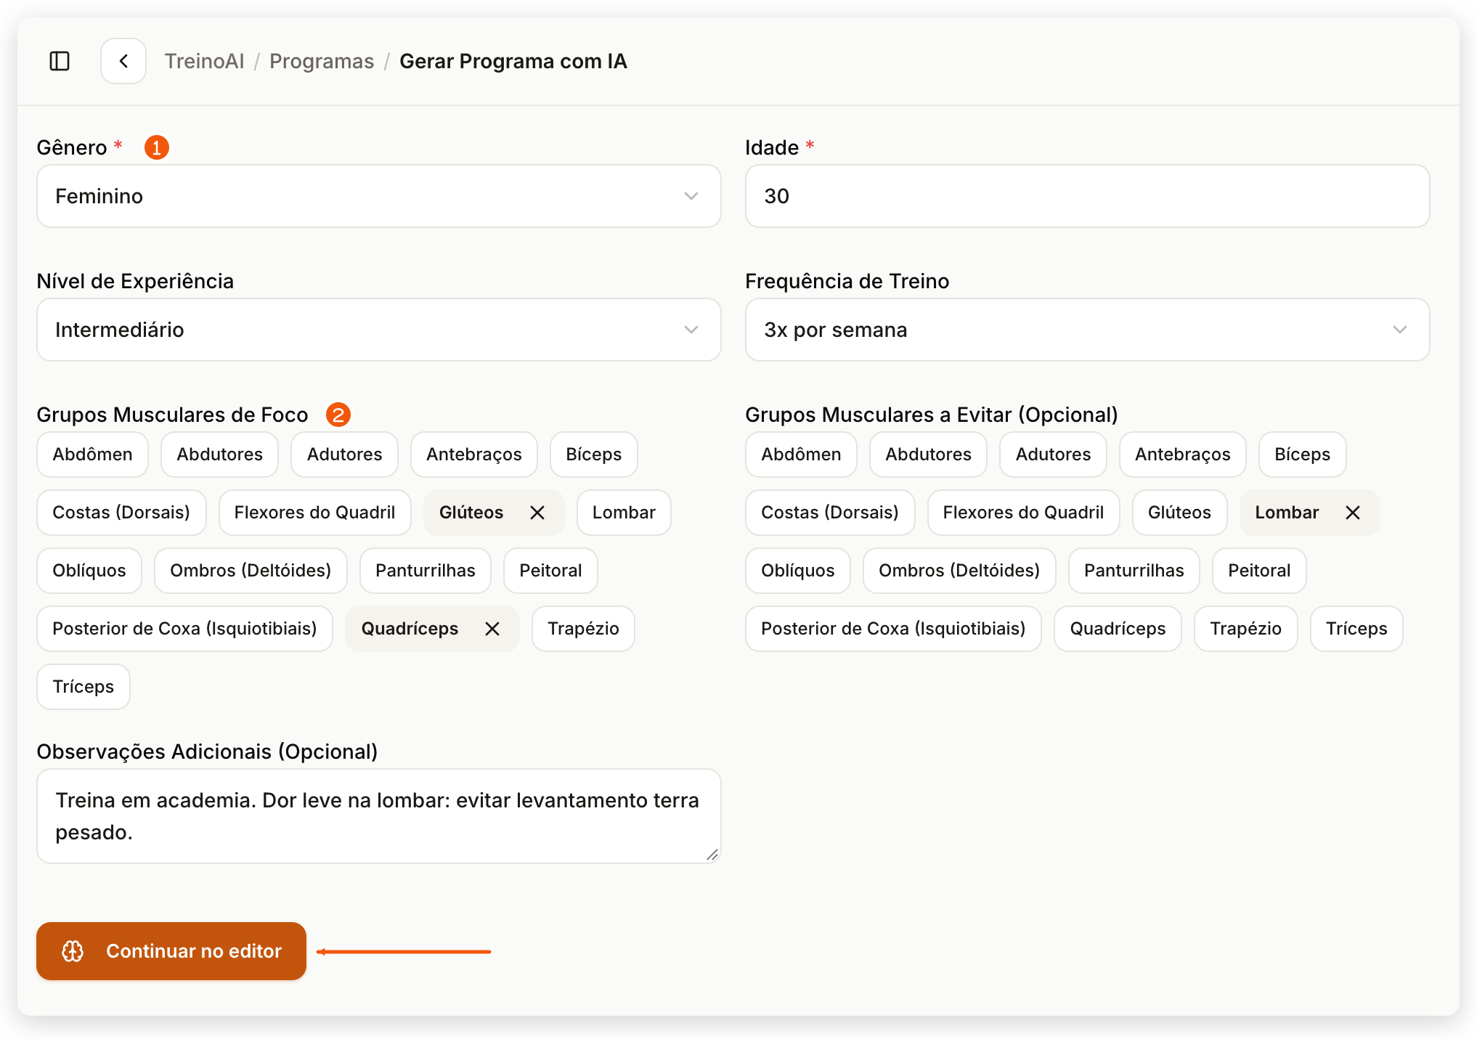Toggle Abdutores in groups to avoid
The image size is (1477, 1039).
928,455
